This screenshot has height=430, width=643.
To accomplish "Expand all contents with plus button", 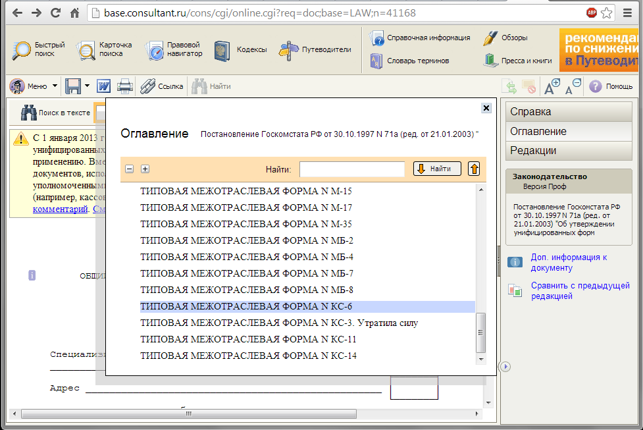I will point(145,169).
